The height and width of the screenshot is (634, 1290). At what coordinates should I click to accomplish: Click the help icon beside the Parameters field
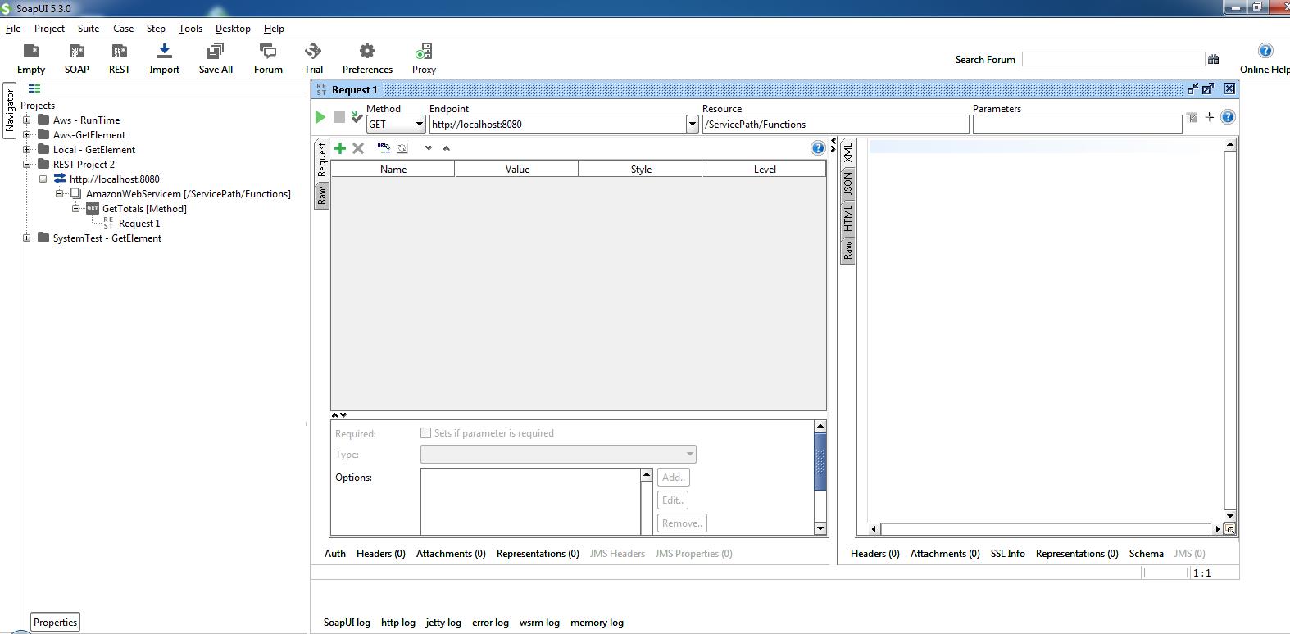1228,117
